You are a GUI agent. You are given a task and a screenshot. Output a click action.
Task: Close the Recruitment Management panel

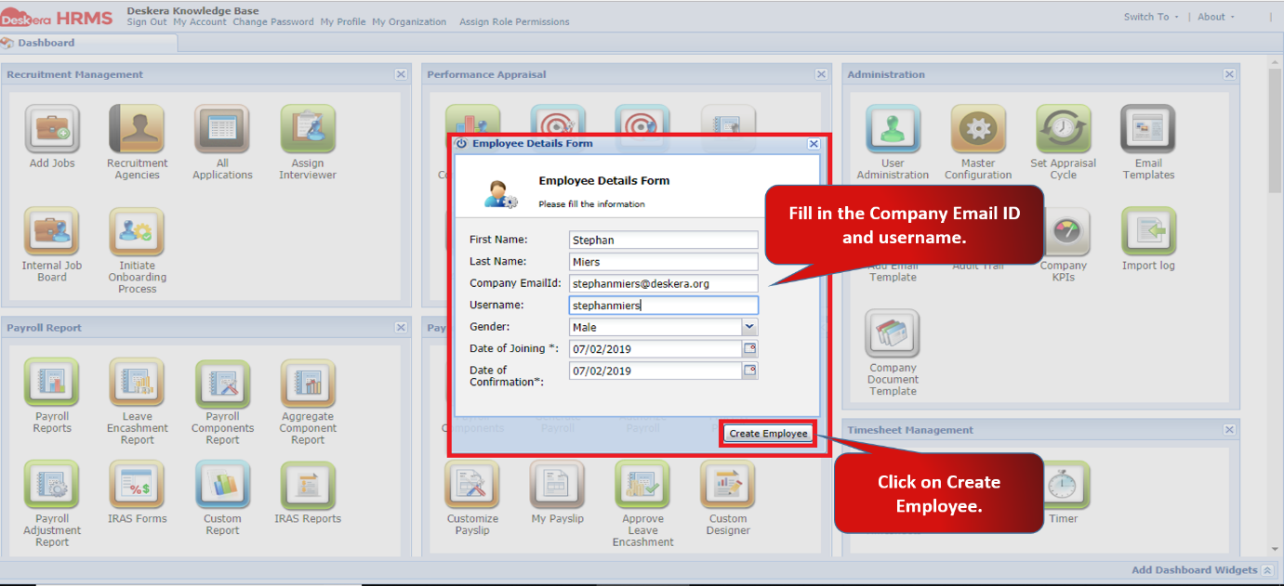[x=401, y=74]
